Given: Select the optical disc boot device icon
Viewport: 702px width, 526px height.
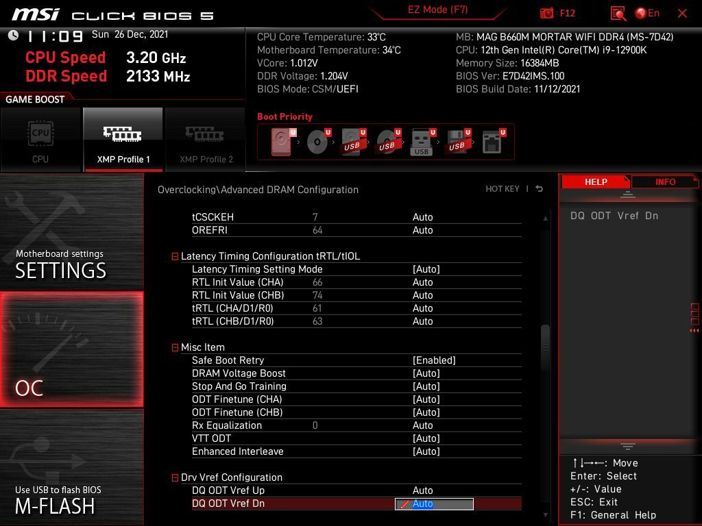Looking at the screenshot, I should (317, 142).
